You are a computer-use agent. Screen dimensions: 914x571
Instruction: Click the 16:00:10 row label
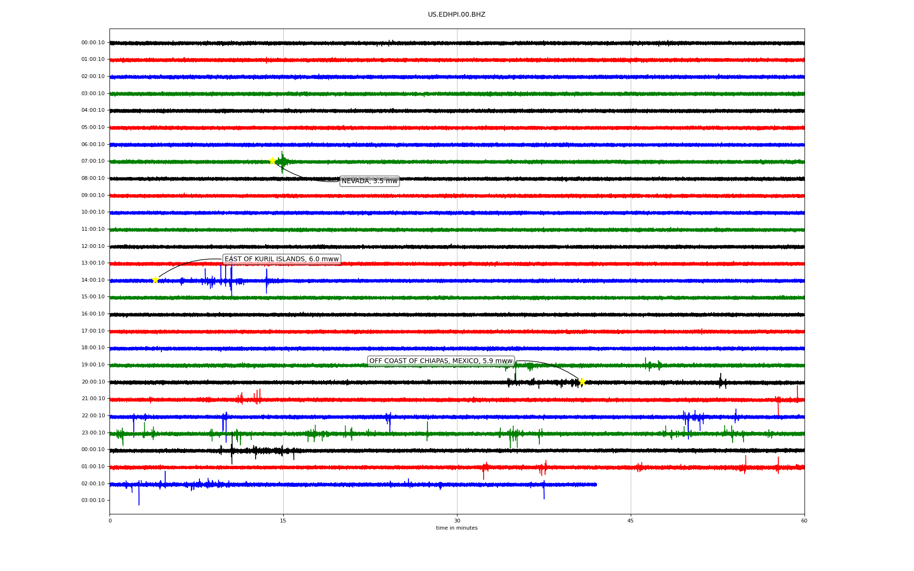93,314
